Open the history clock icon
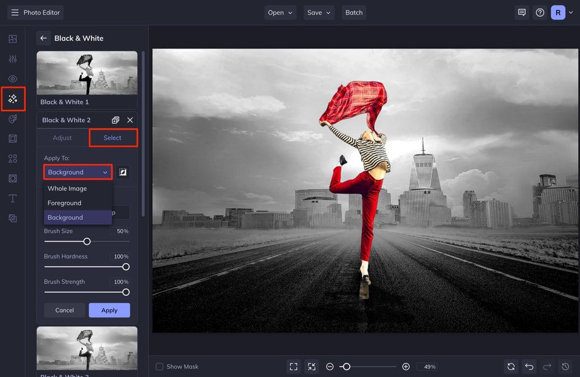Viewport: 580px width, 377px height. tap(565, 367)
